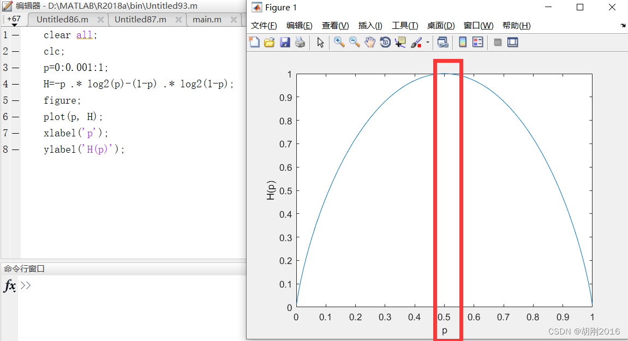The height and width of the screenshot is (341, 628).
Task: Enable the Rotate 3D tool
Action: coord(385,42)
